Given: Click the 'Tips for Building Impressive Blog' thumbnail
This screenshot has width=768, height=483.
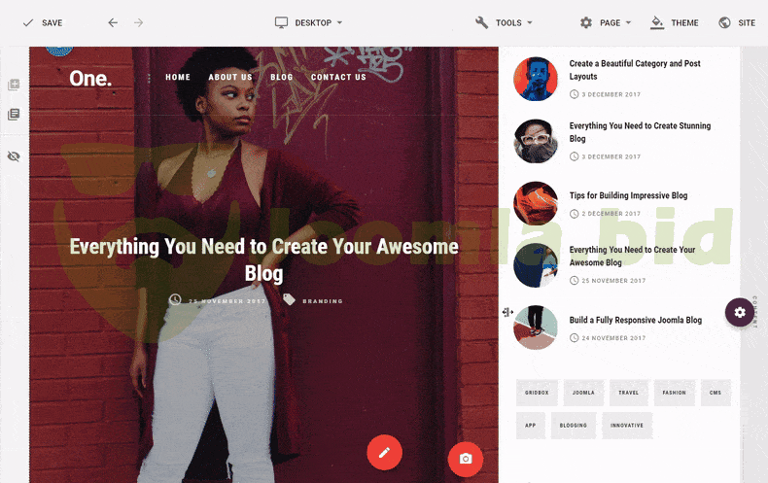Looking at the screenshot, I should tap(536, 203).
